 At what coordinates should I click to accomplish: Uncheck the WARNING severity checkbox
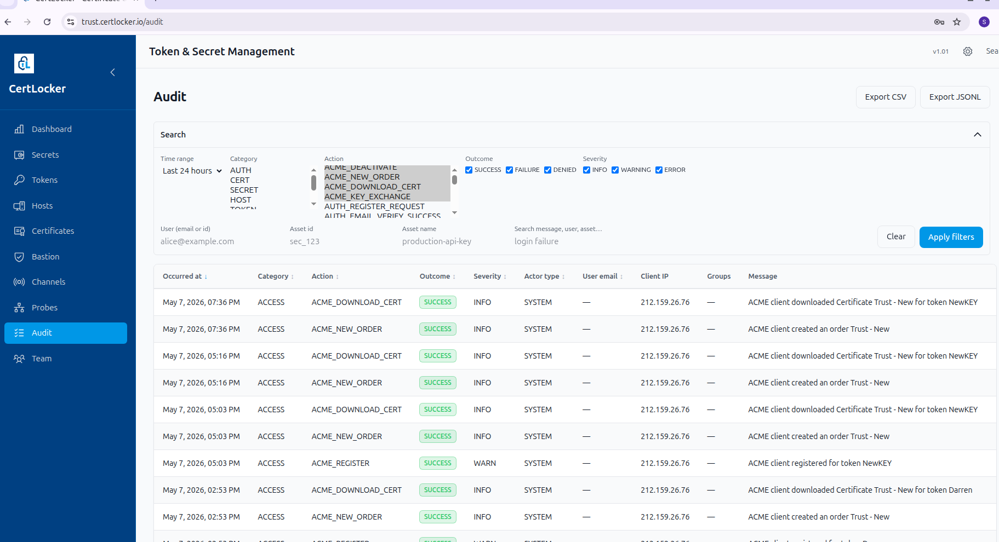[615, 170]
